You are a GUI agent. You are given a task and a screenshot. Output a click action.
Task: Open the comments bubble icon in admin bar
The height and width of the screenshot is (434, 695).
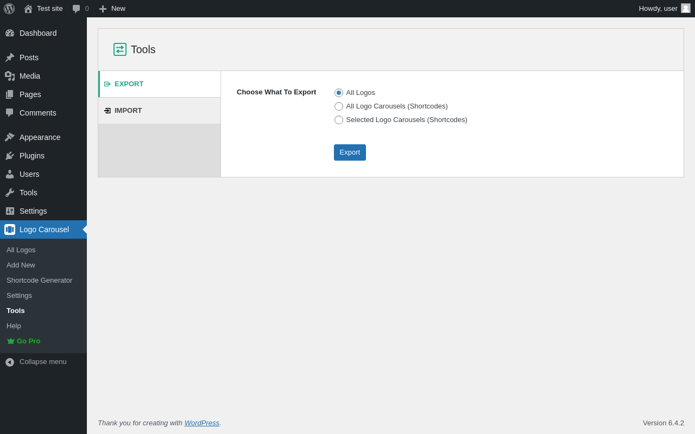(x=77, y=9)
